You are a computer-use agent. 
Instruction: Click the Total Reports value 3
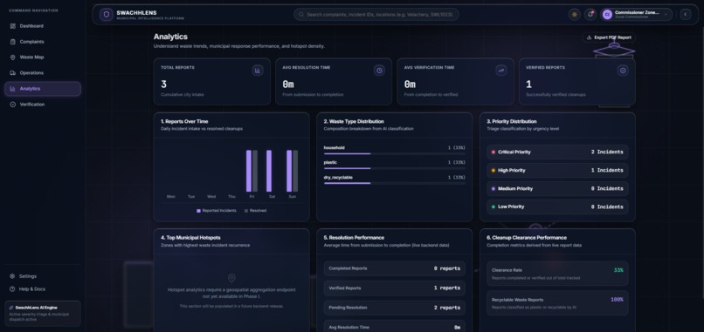[x=164, y=85]
